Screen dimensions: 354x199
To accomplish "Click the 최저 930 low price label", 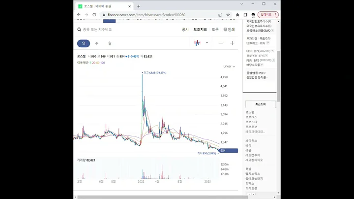I will coord(207,153).
